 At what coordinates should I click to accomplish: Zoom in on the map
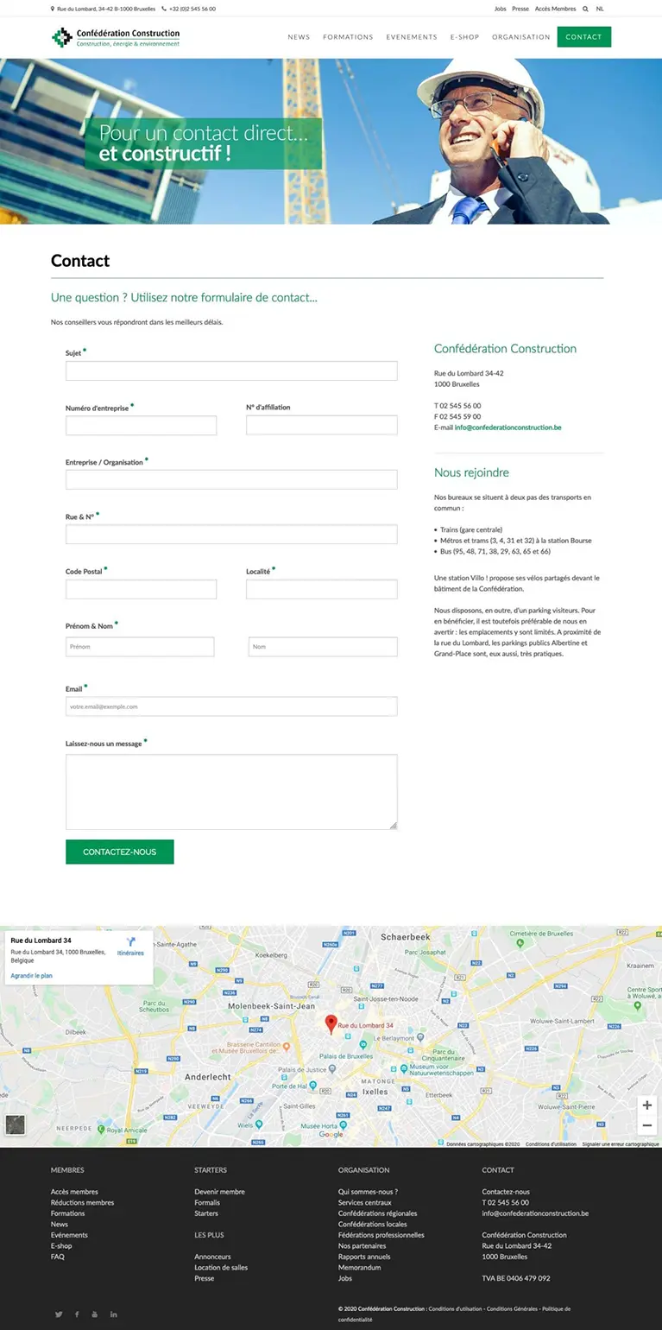[x=646, y=1105]
